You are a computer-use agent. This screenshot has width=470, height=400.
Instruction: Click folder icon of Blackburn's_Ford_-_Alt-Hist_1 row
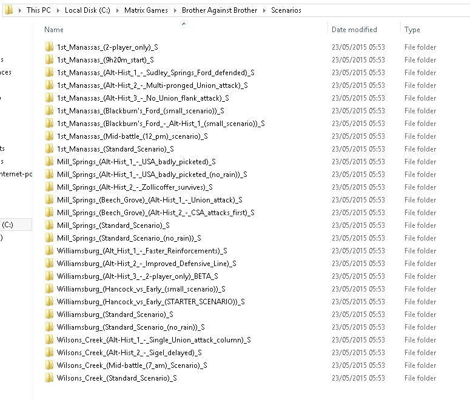point(50,124)
